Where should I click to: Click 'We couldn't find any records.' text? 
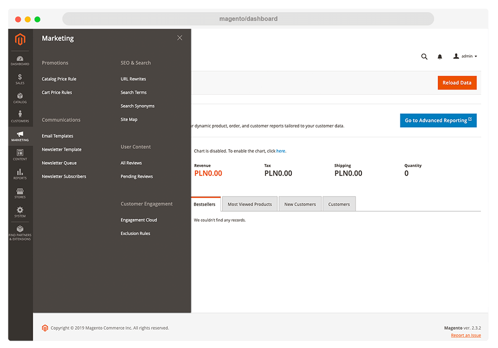(220, 220)
